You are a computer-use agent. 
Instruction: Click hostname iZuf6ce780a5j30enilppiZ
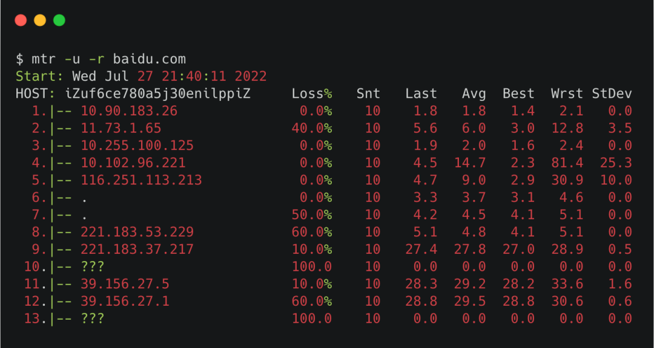tap(157, 94)
